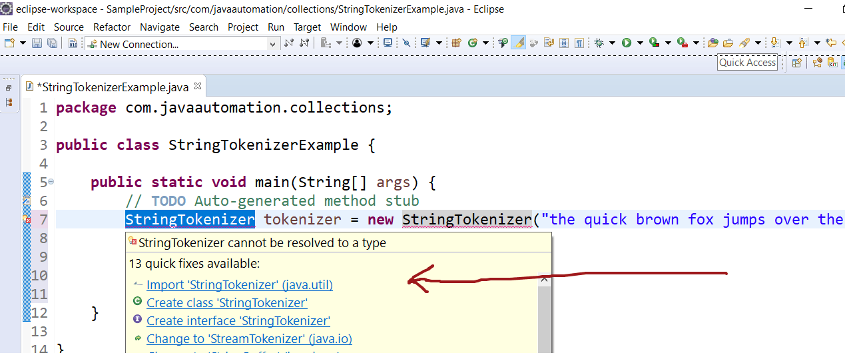Viewport: 845px width, 355px height.
Task: Click the New Java Class icon
Action: 473,43
